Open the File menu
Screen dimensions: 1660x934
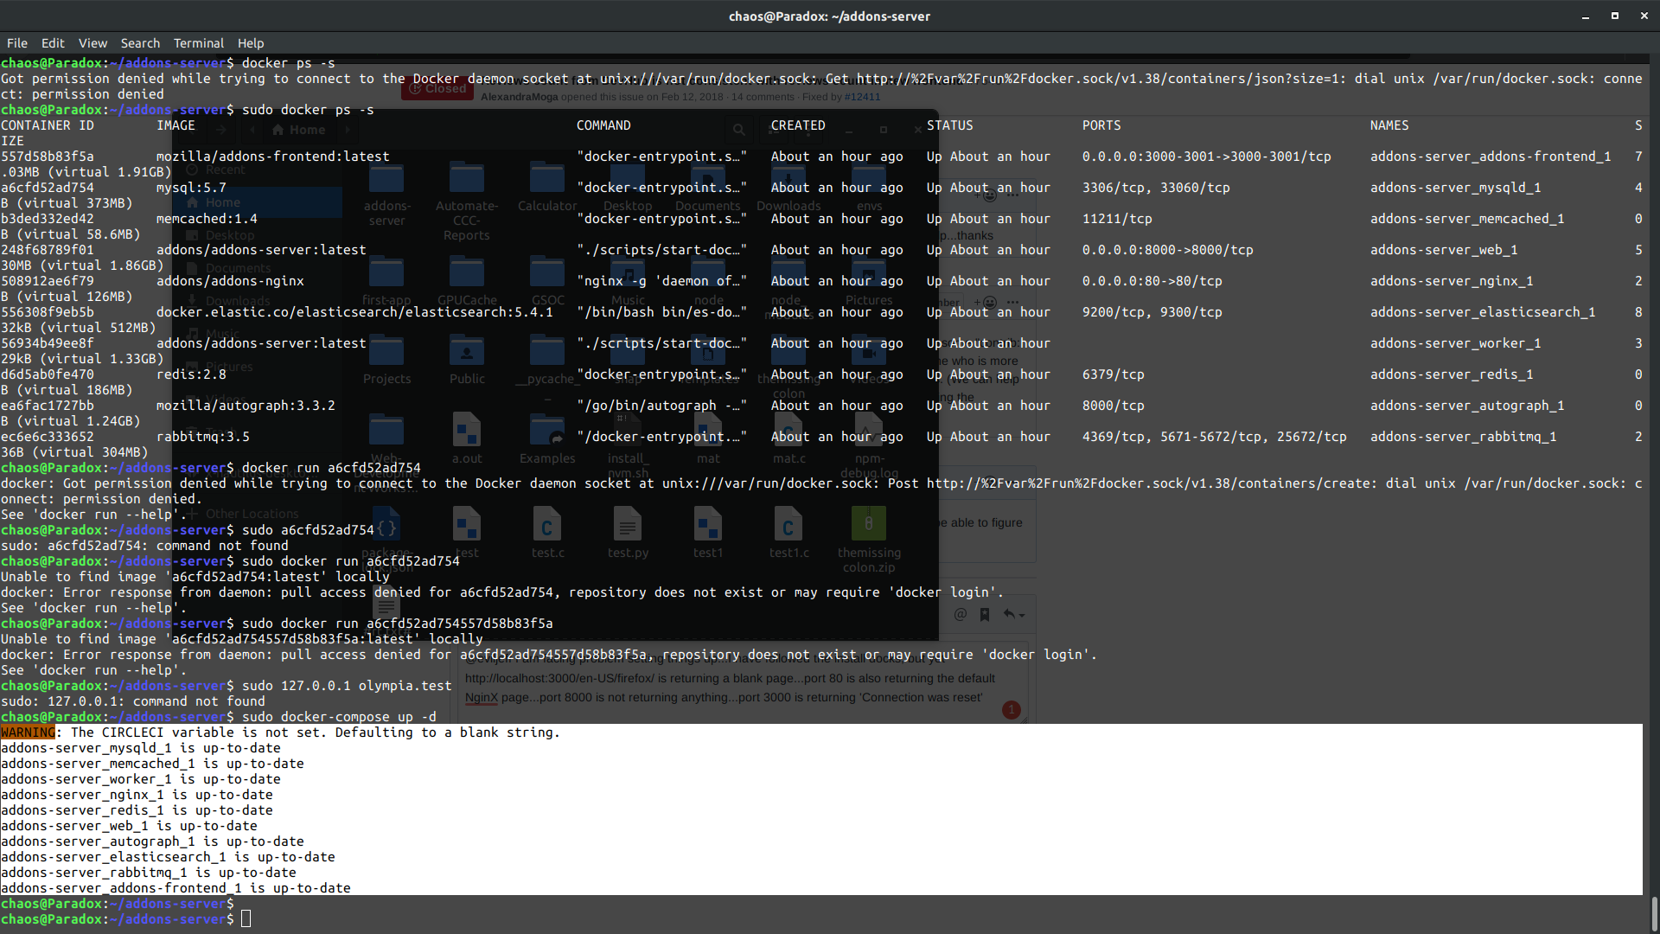click(17, 43)
